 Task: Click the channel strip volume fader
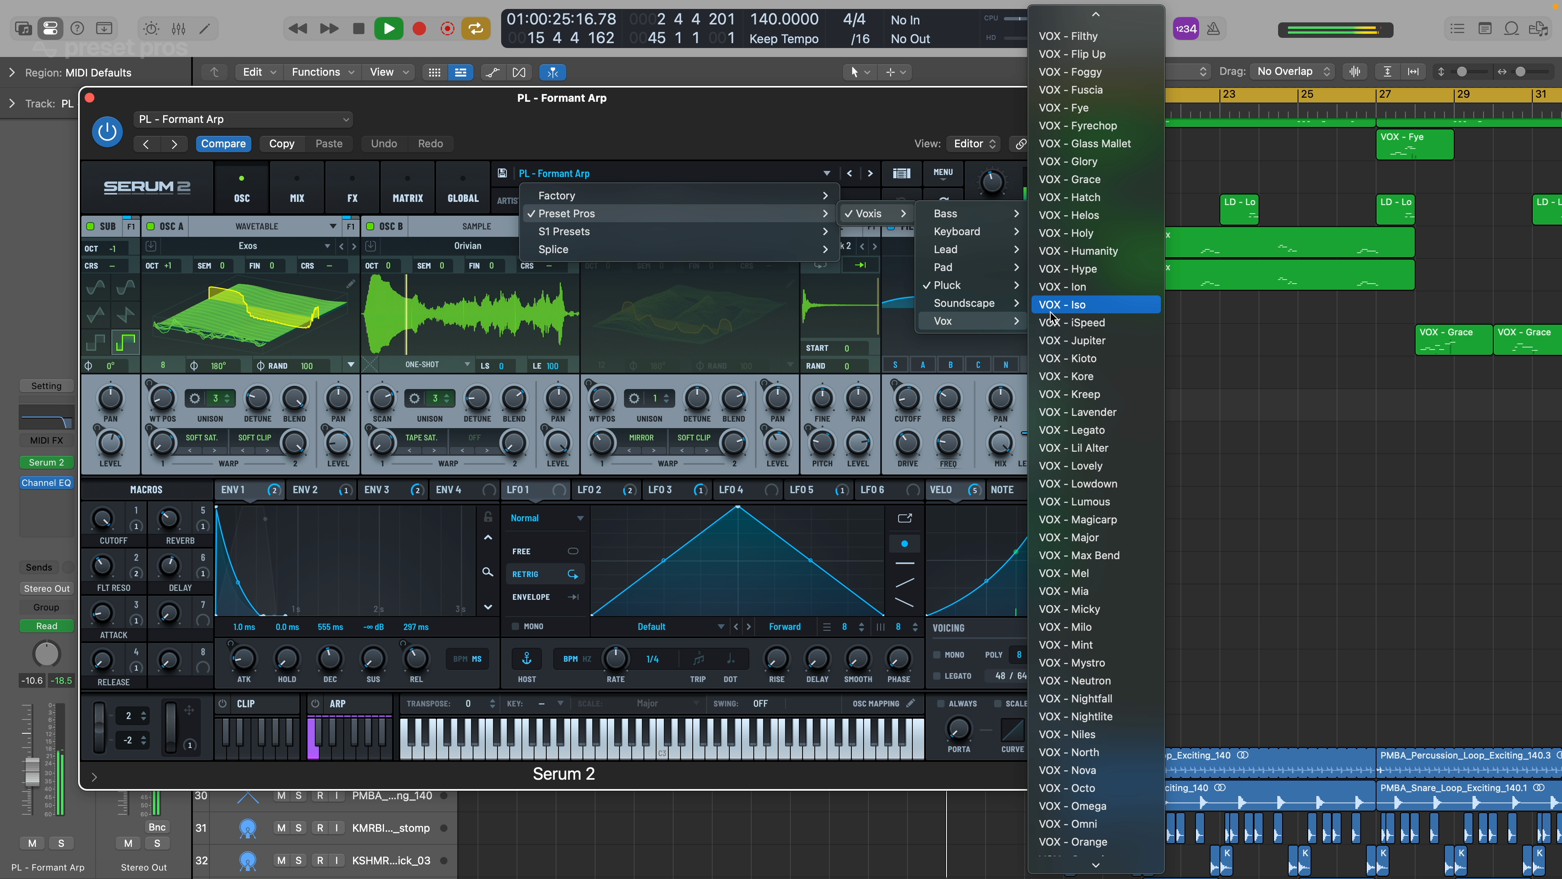pyautogui.click(x=32, y=772)
